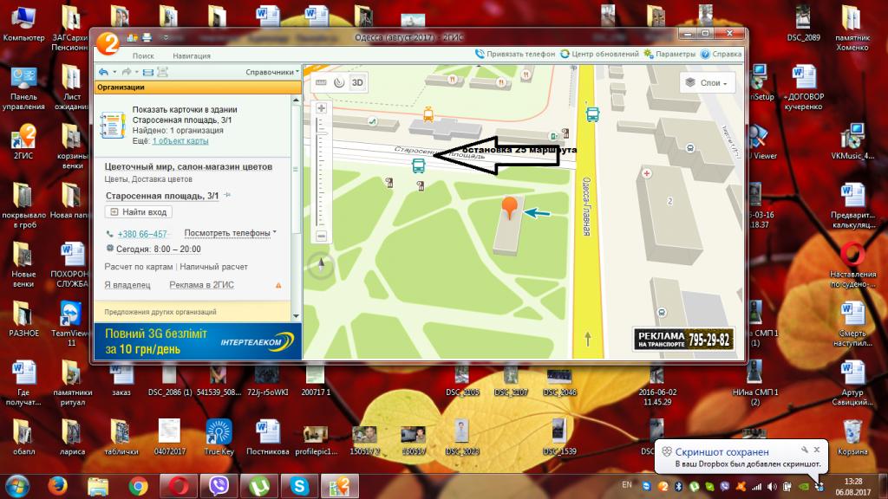The image size is (888, 499).
Task: Zoom out with the map minus button
Action: [321, 236]
